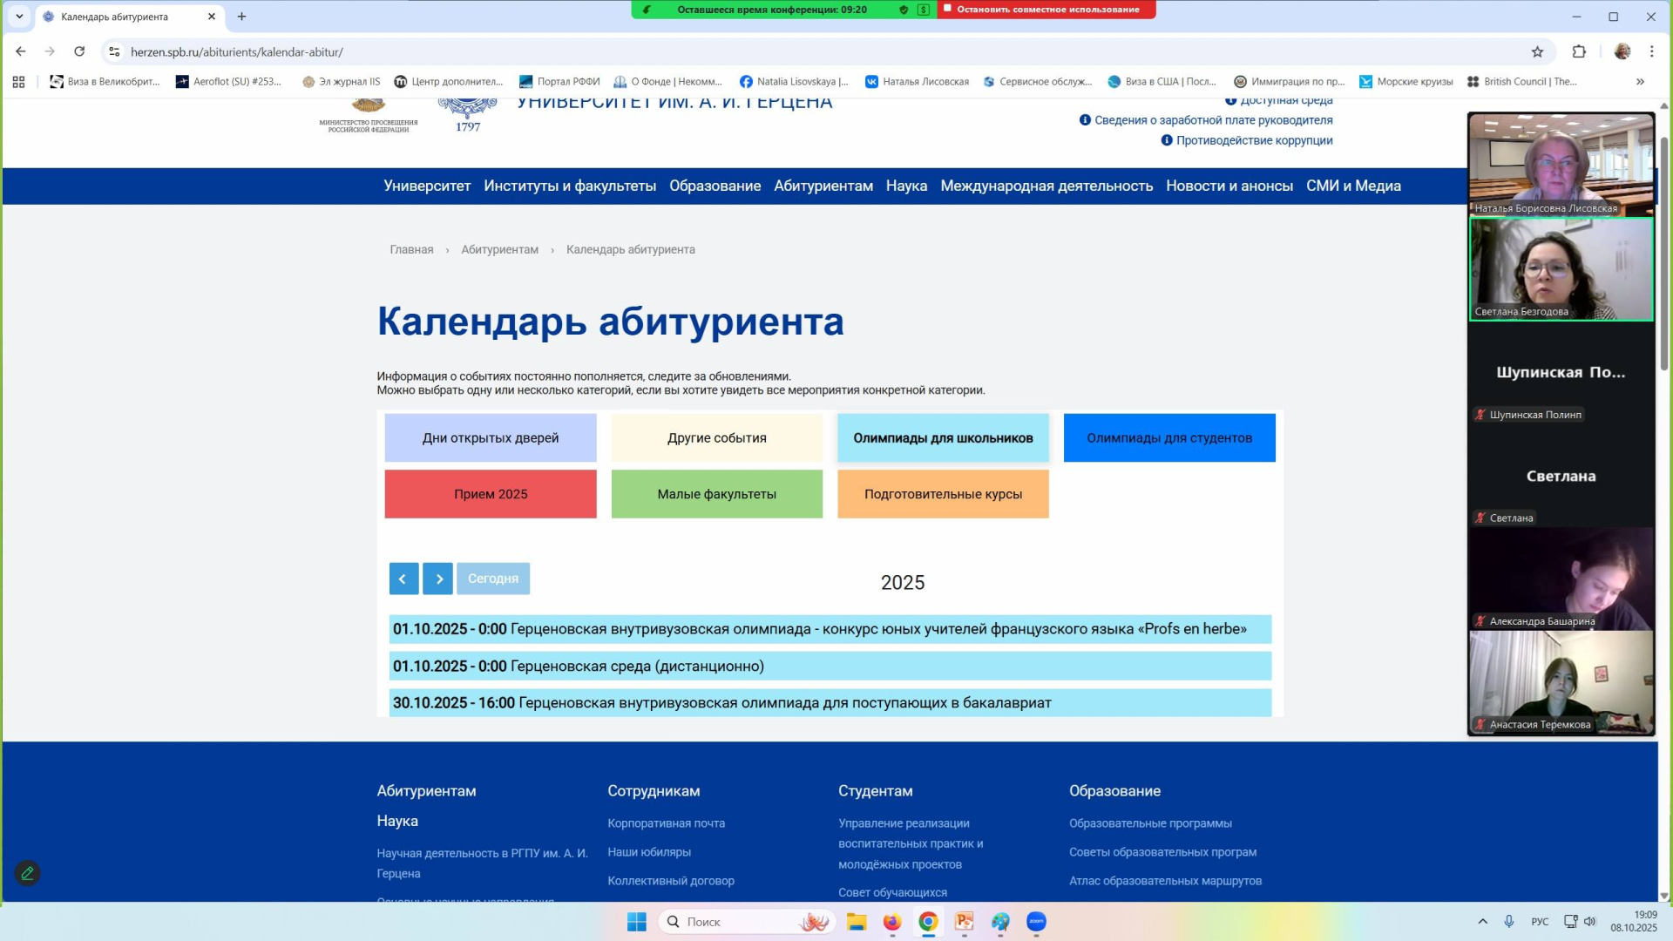Viewport: 1673px width, 941px height.
Task: Show hidden system tray icons
Action: click(1482, 922)
